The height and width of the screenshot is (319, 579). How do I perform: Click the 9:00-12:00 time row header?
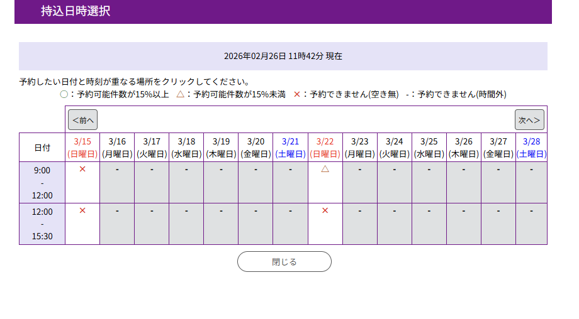click(42, 182)
